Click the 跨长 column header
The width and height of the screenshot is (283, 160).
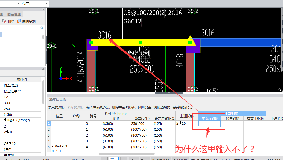[x=116, y=118]
